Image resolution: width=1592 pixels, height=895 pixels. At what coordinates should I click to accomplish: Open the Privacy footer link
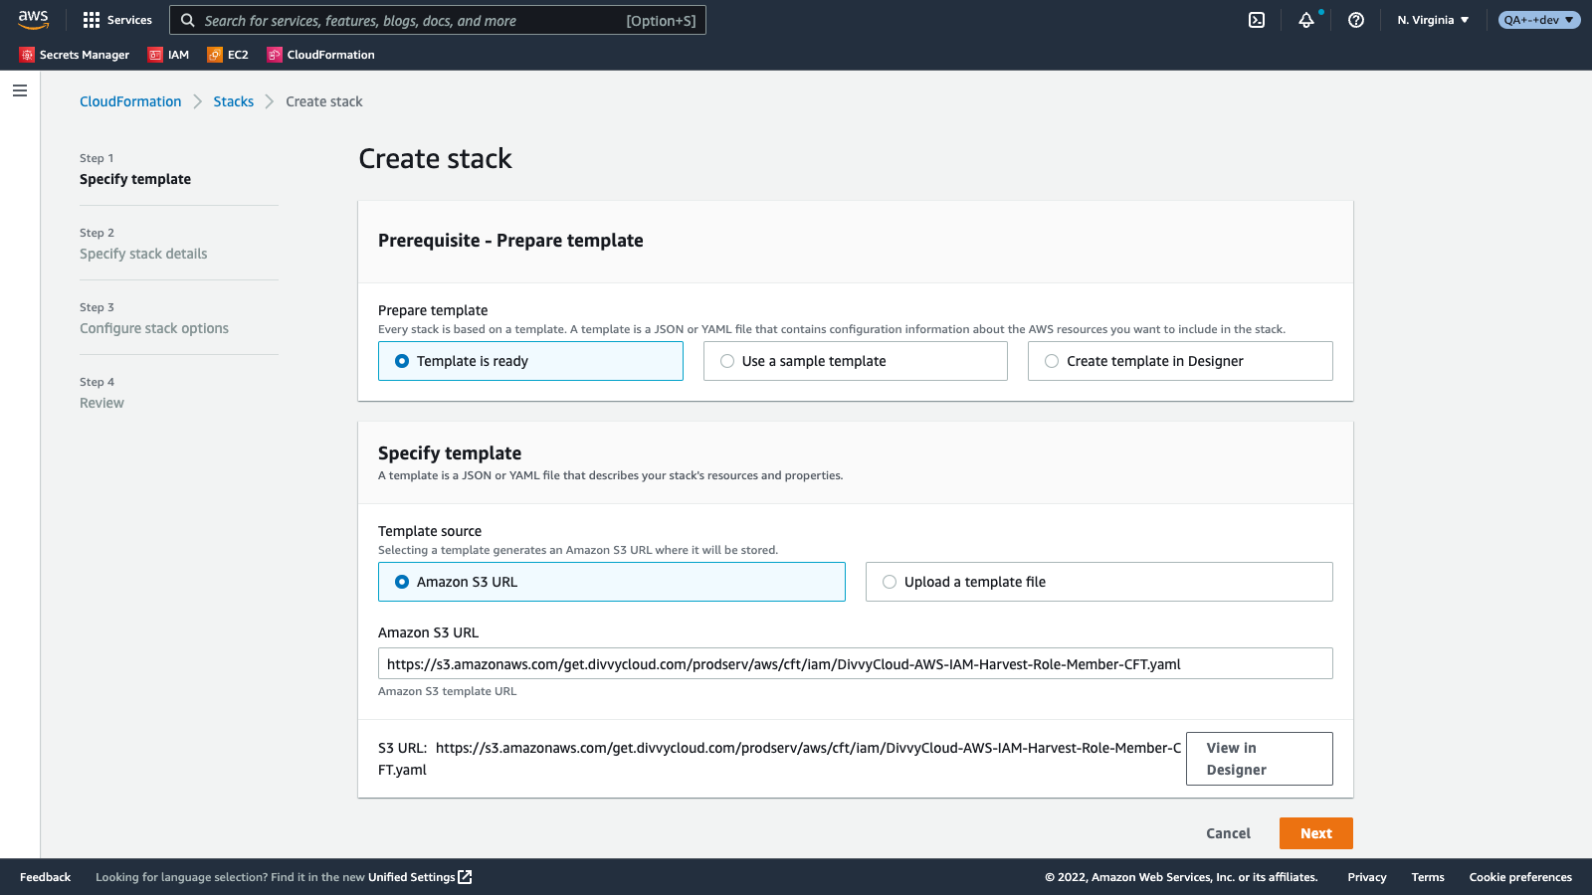(x=1367, y=877)
